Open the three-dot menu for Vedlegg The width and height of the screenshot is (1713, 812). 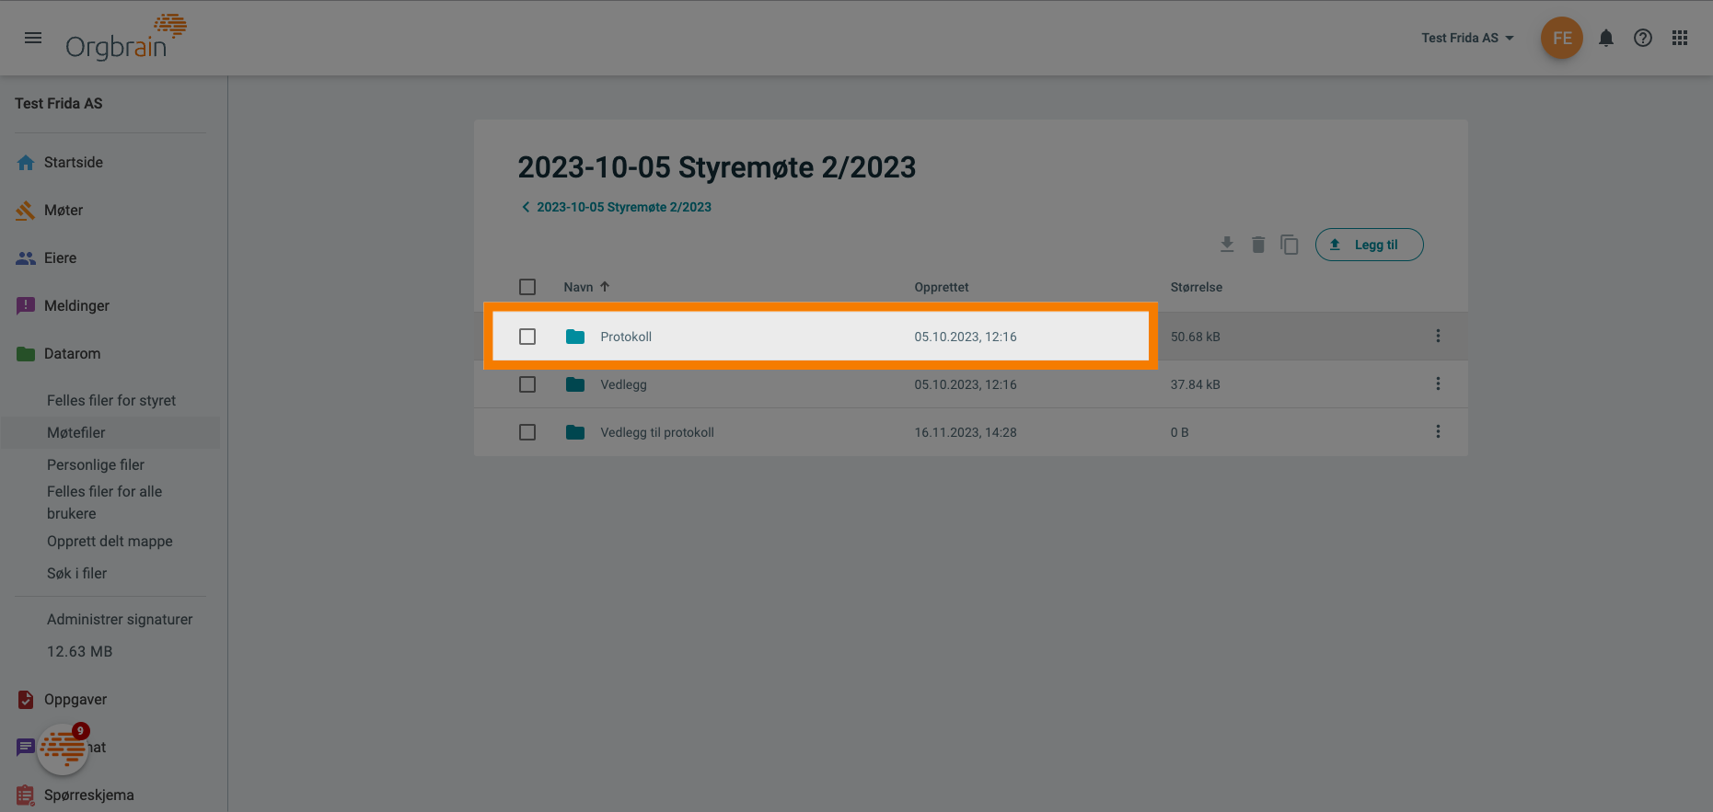[1438, 384]
